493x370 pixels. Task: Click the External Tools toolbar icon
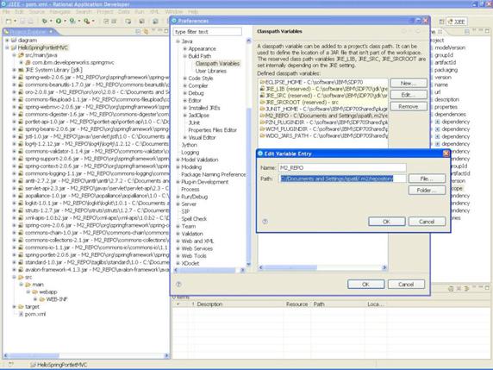click(86, 21)
